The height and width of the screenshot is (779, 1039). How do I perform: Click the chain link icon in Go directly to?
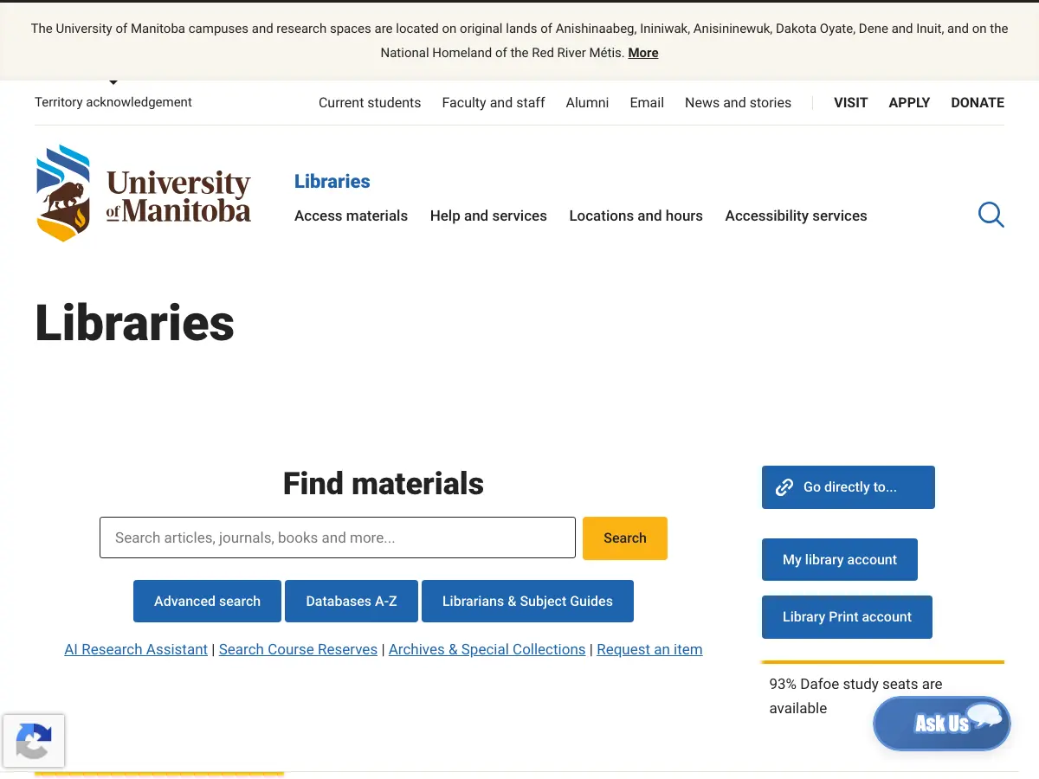[784, 487]
